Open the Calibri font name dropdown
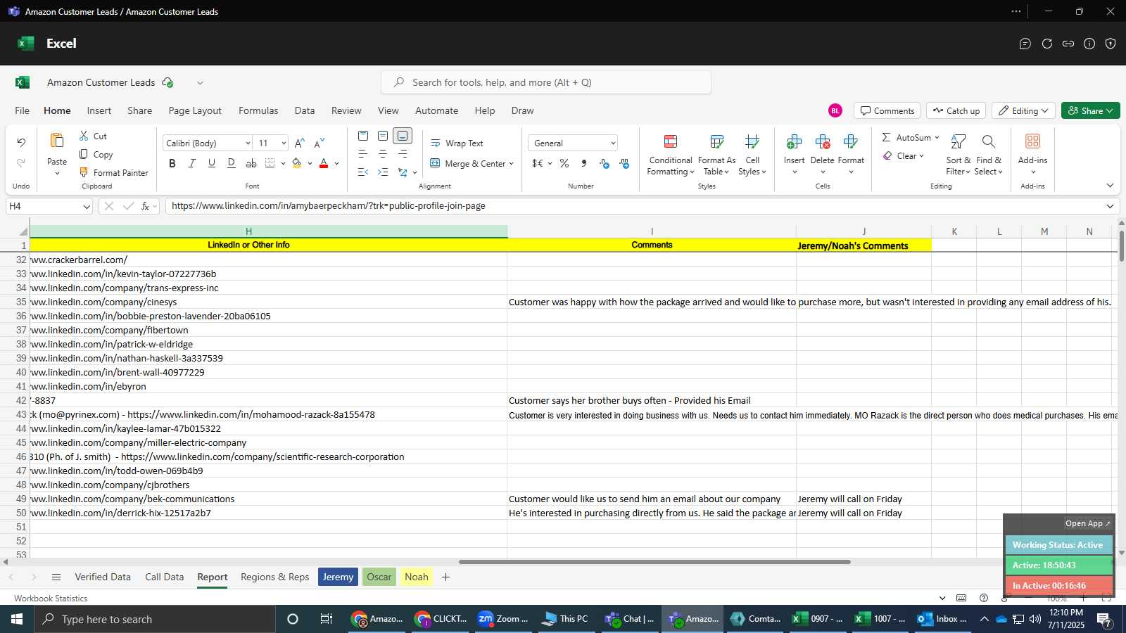The height and width of the screenshot is (633, 1126). [x=248, y=143]
